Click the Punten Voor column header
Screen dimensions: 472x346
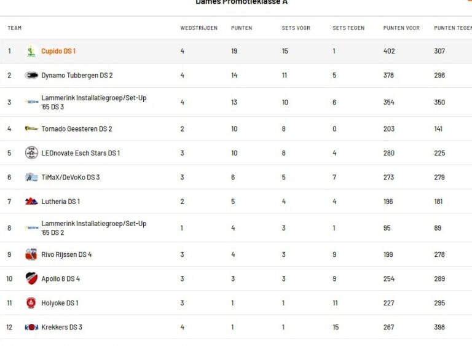tap(401, 28)
